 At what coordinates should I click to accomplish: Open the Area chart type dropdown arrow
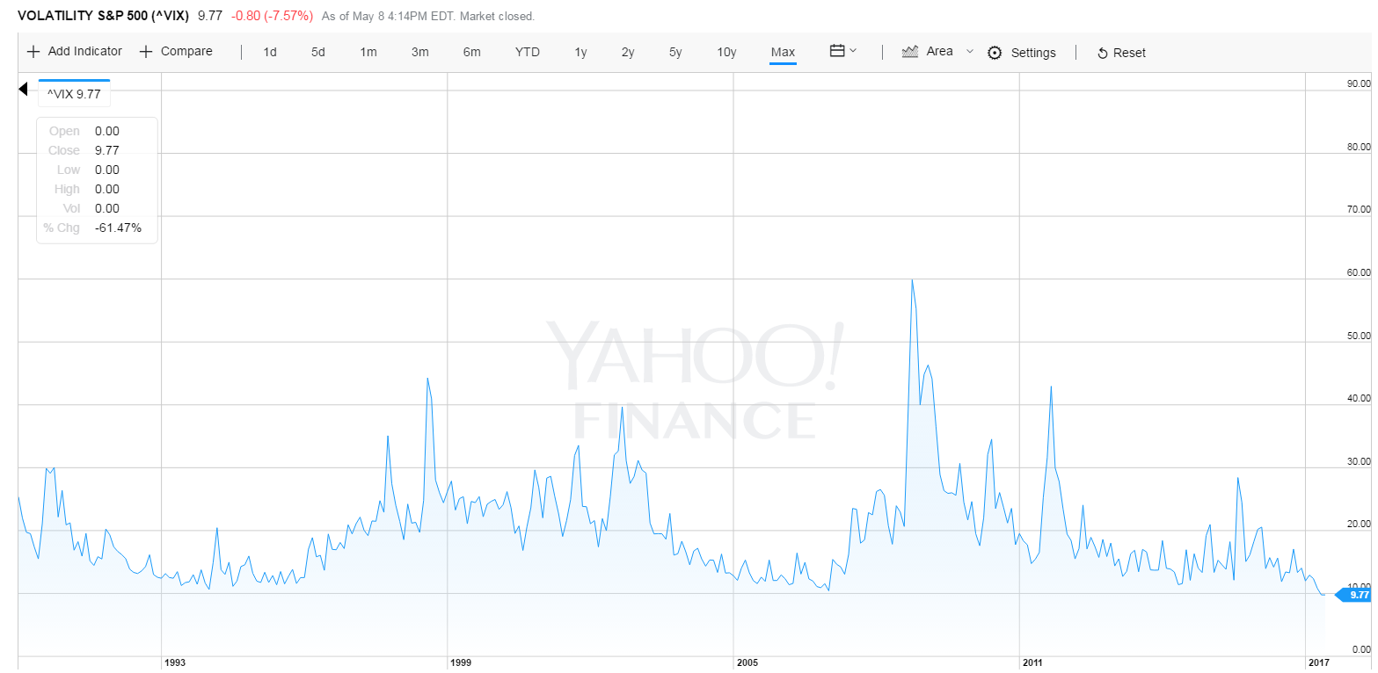tap(970, 51)
